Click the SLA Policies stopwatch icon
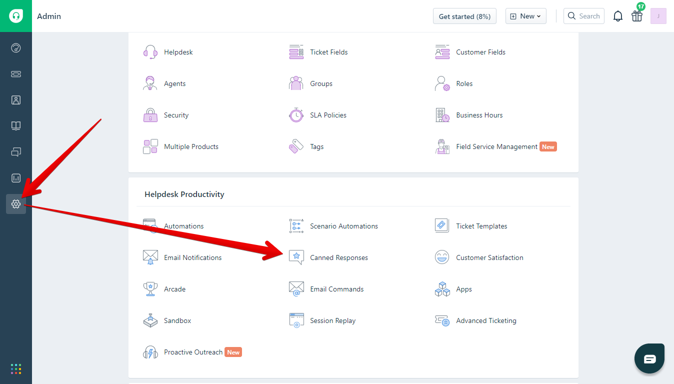The width and height of the screenshot is (674, 384). point(296,115)
